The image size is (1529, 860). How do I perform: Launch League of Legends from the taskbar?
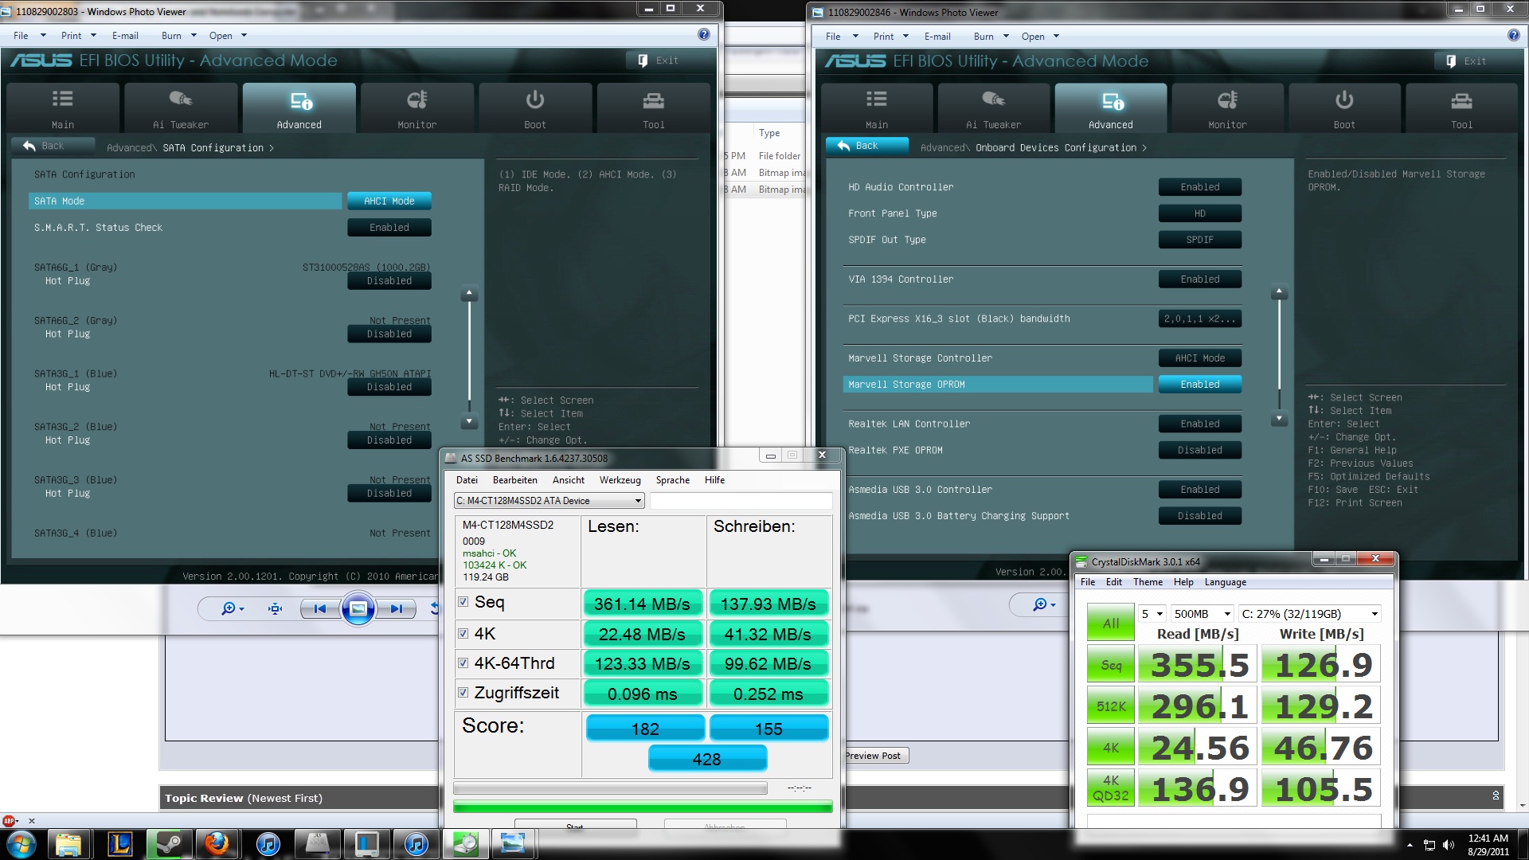click(119, 844)
